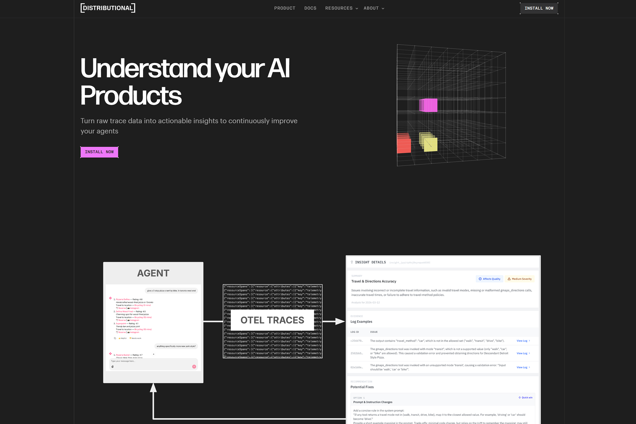Screen dimensions: 636x424
Task: Click the lightbulb icon beside Insight Details
Action: click(x=352, y=262)
